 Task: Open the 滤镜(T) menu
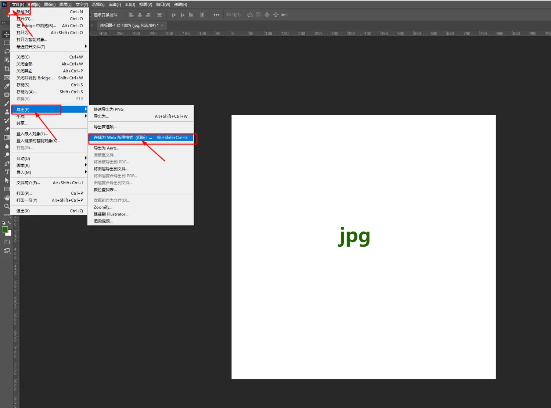coord(115,4)
